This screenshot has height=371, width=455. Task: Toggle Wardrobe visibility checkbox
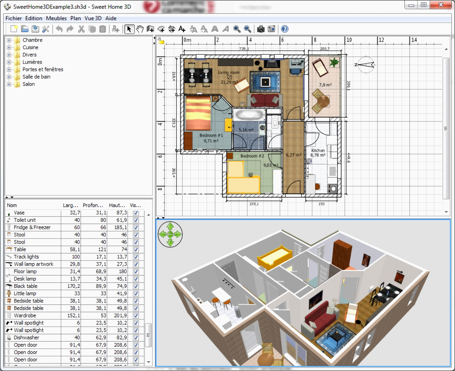pos(136,316)
